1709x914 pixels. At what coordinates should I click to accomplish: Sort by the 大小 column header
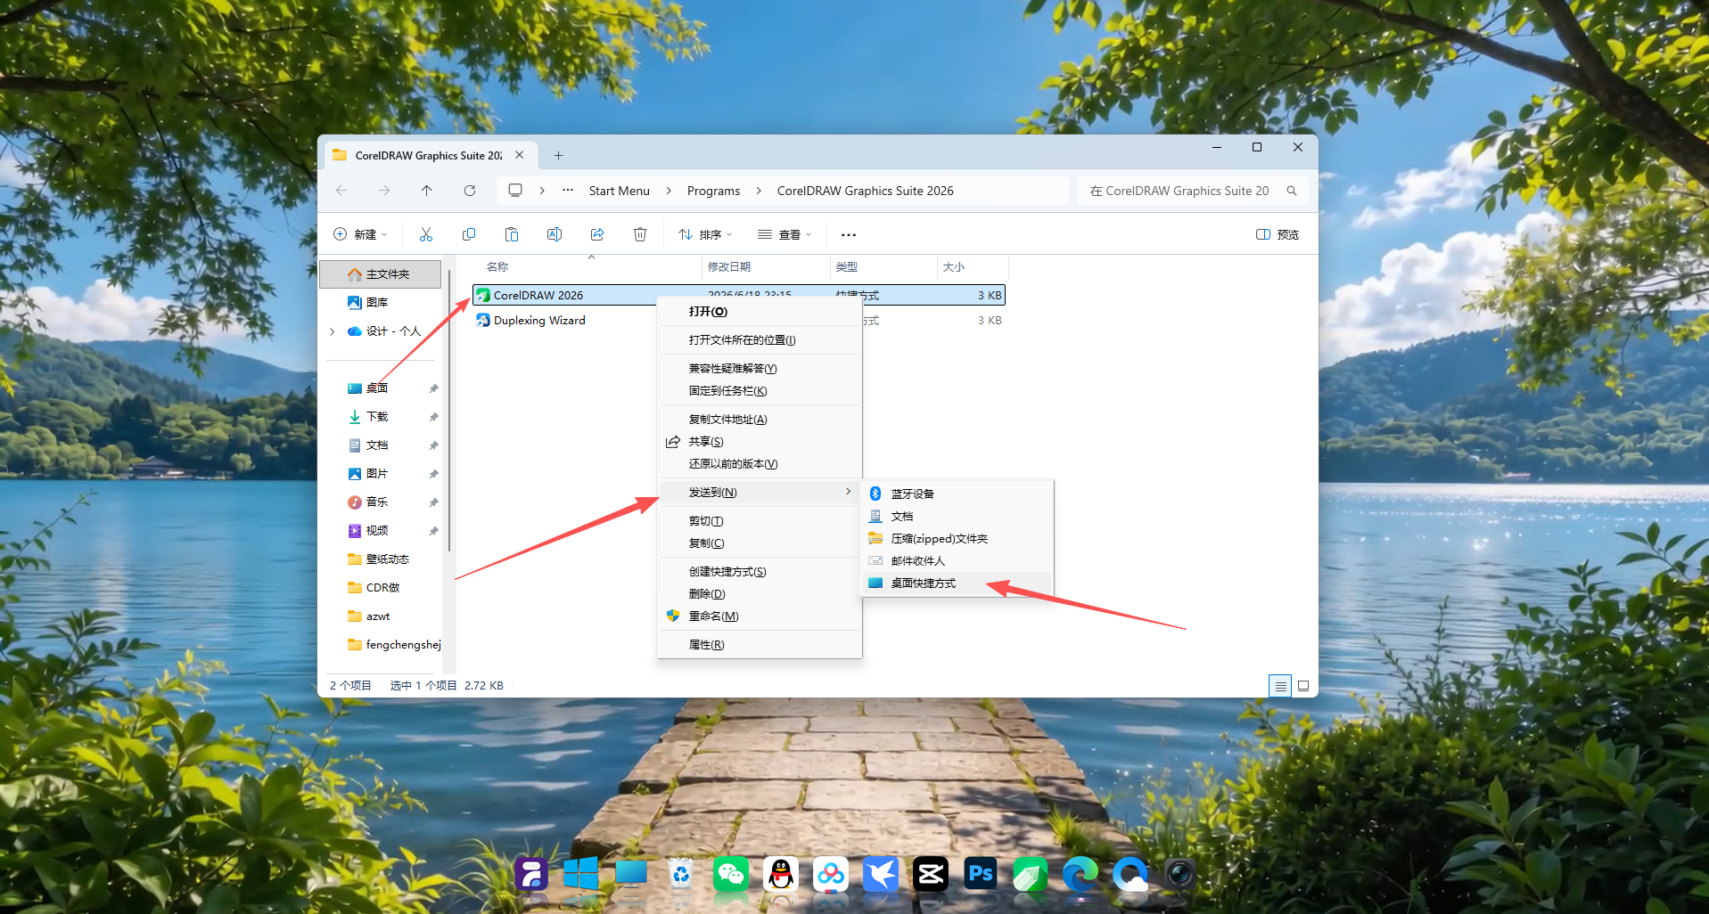(973, 267)
